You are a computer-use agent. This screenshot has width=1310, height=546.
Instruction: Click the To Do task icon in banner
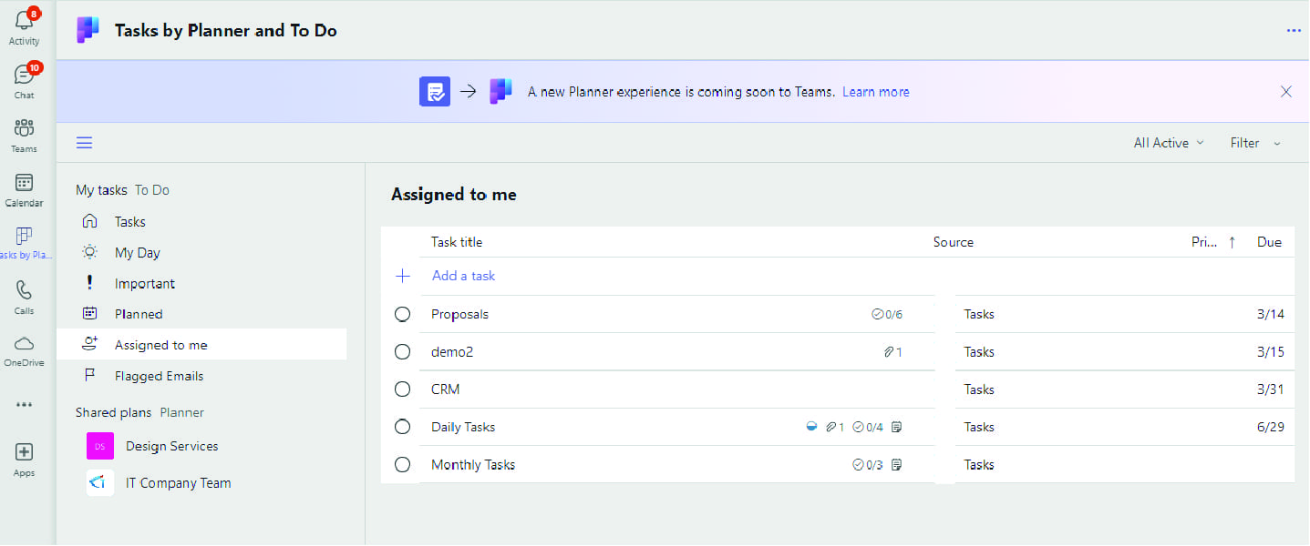coord(435,91)
